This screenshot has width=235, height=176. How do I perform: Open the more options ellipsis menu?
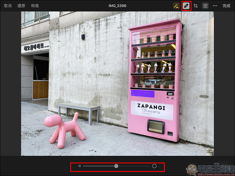(x=215, y=6)
